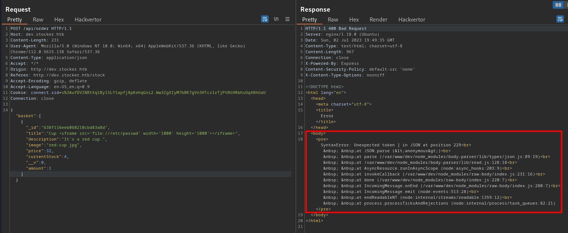Click the 'Error' title text in the response
This screenshot has height=233, width=568.
pyautogui.click(x=327, y=116)
